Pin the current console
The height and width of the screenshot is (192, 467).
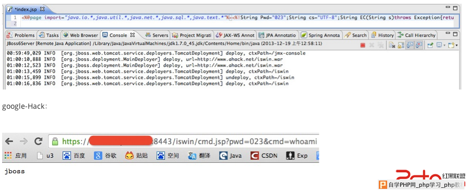[430, 45]
